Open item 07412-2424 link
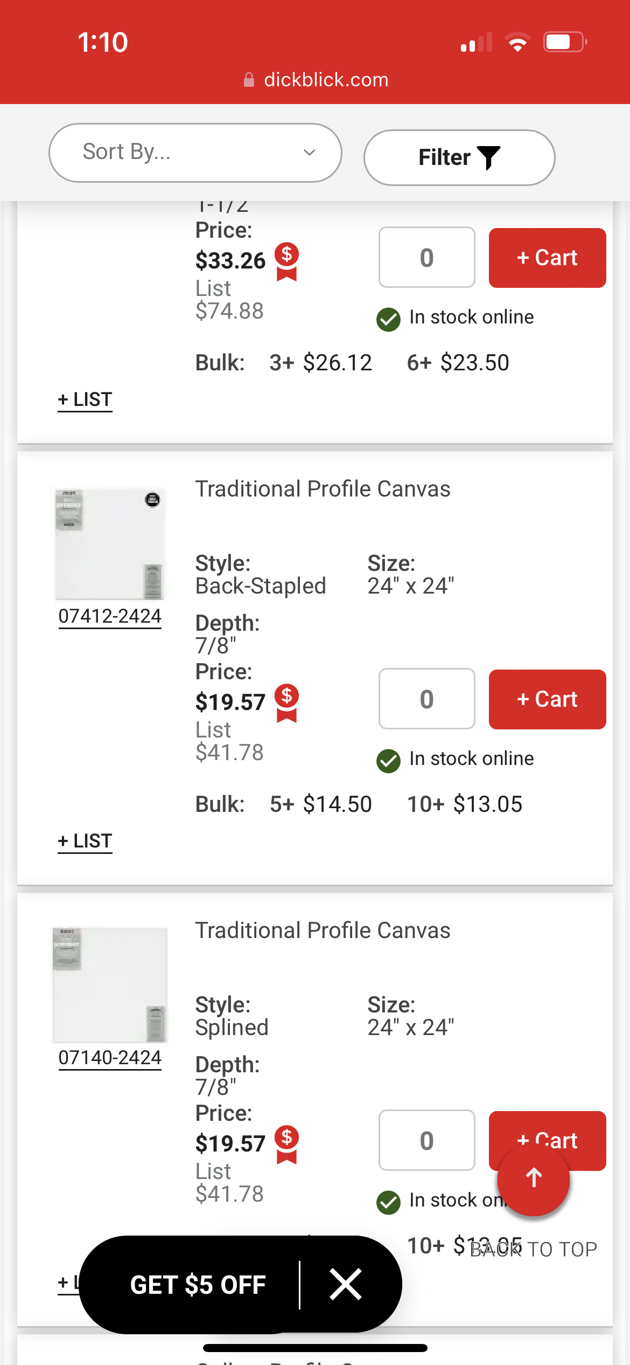Image resolution: width=630 pixels, height=1365 pixels. click(x=110, y=616)
